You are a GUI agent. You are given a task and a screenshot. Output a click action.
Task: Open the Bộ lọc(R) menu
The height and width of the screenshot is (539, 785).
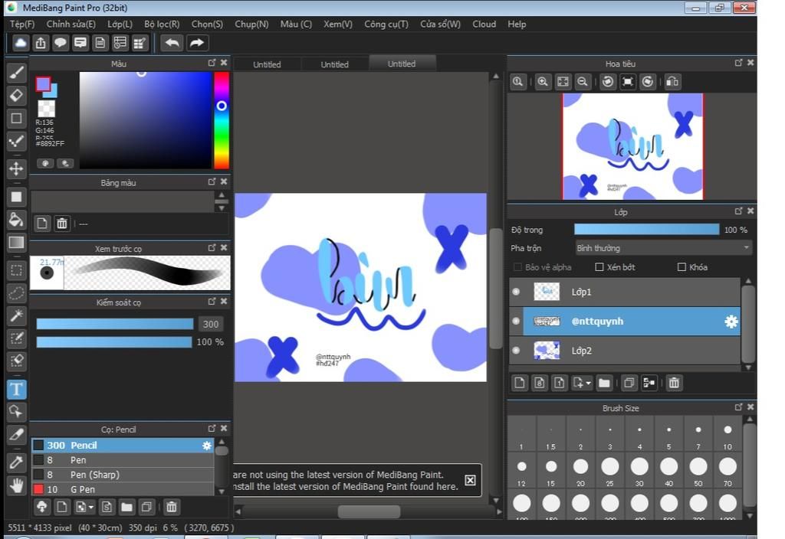162,24
